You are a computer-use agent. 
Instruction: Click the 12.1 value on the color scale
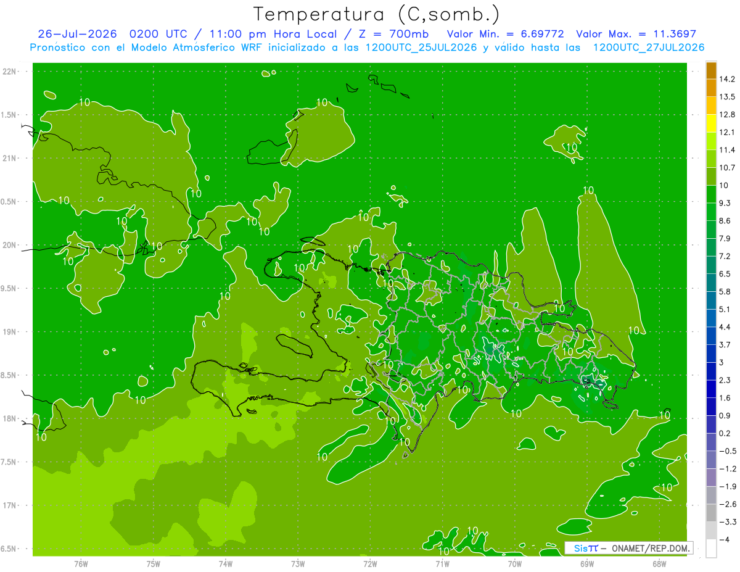point(727,132)
